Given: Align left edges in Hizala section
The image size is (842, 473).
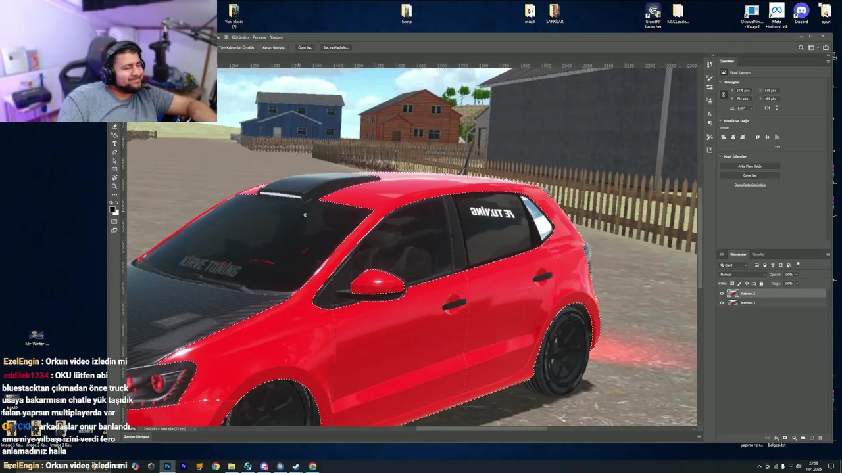Looking at the screenshot, I should pos(724,137).
